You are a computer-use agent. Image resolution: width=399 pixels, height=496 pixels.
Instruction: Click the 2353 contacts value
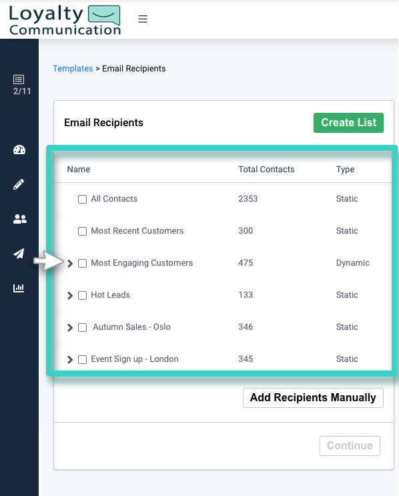pyautogui.click(x=248, y=199)
